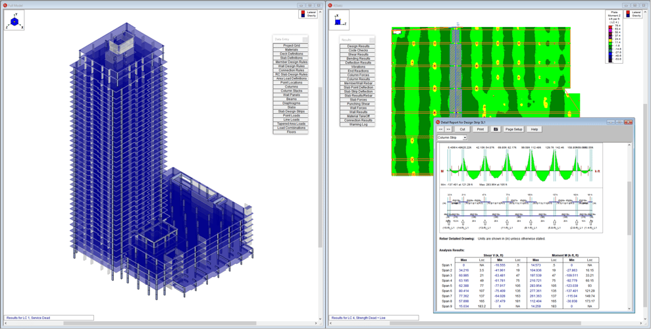651x329 pixels.
Task: Click the slab view window app icon
Action: [330, 5]
